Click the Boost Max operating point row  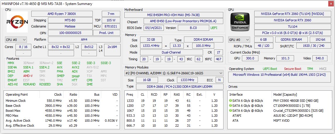pyautogui.click(x=62, y=111)
